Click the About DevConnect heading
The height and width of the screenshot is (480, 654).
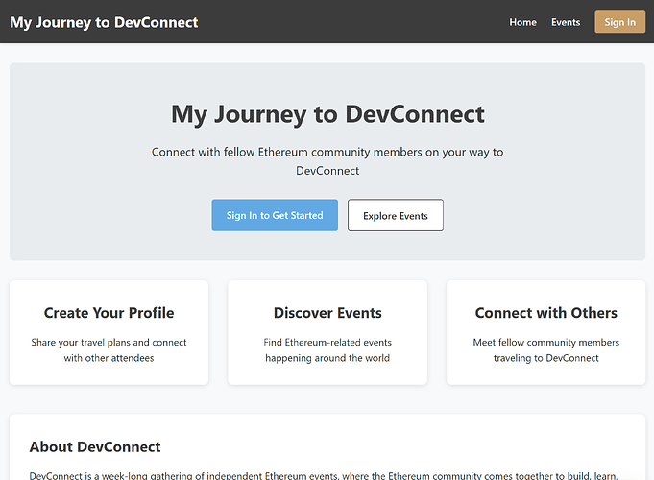(95, 446)
